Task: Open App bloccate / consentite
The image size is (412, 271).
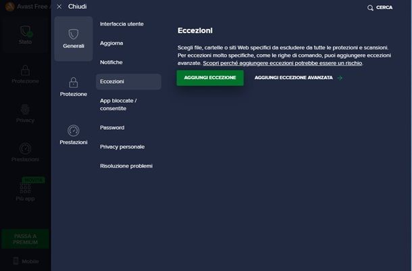Action: pos(118,104)
